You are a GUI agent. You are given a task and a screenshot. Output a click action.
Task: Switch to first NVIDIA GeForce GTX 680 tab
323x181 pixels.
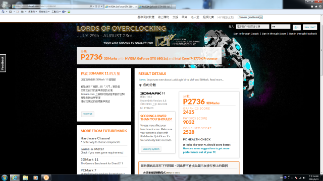(121, 7)
